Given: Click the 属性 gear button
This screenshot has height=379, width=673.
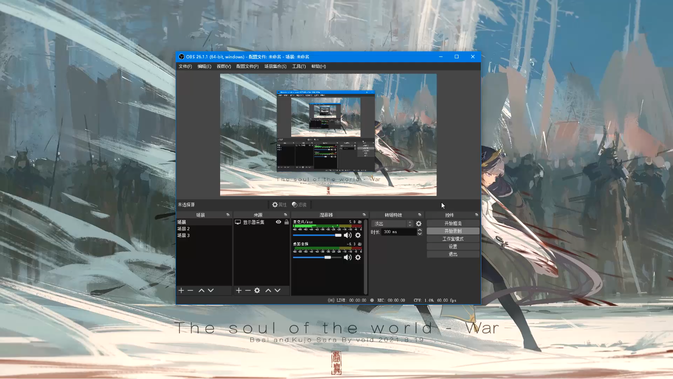Looking at the screenshot, I should (279, 204).
